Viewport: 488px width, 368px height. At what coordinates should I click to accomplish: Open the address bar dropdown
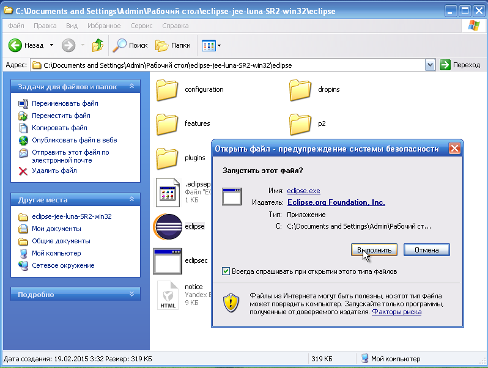430,65
